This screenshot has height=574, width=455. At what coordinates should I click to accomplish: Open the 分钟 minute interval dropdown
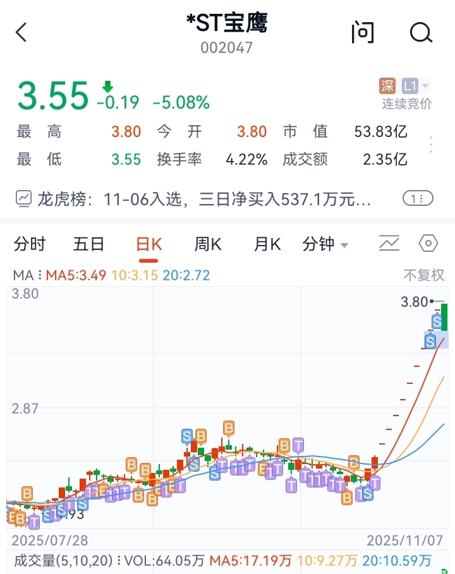[x=325, y=244]
